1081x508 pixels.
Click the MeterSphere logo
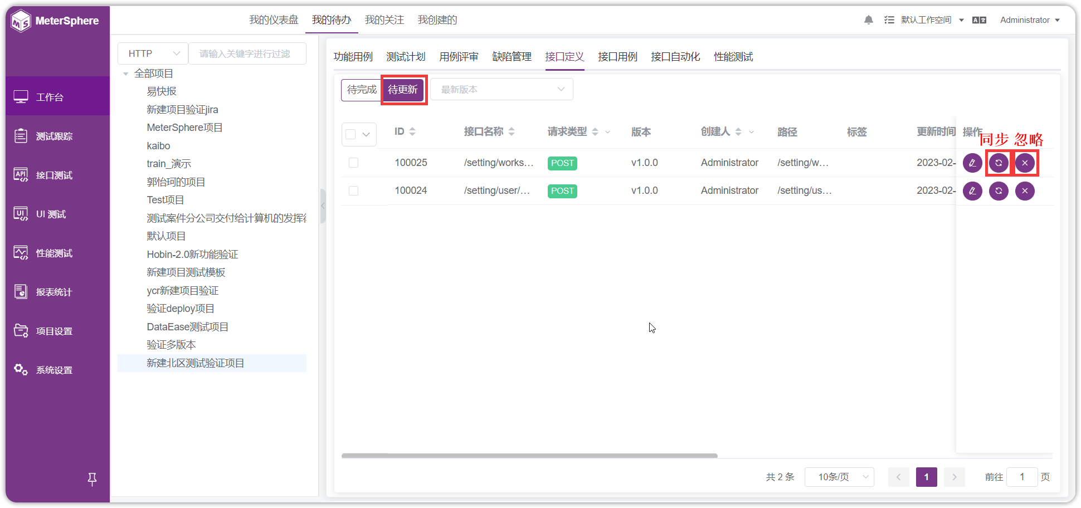pos(55,21)
